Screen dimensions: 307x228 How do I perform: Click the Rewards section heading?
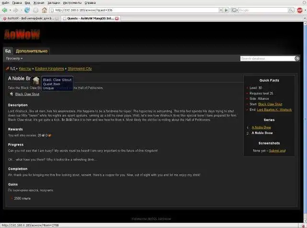[x=15, y=129]
